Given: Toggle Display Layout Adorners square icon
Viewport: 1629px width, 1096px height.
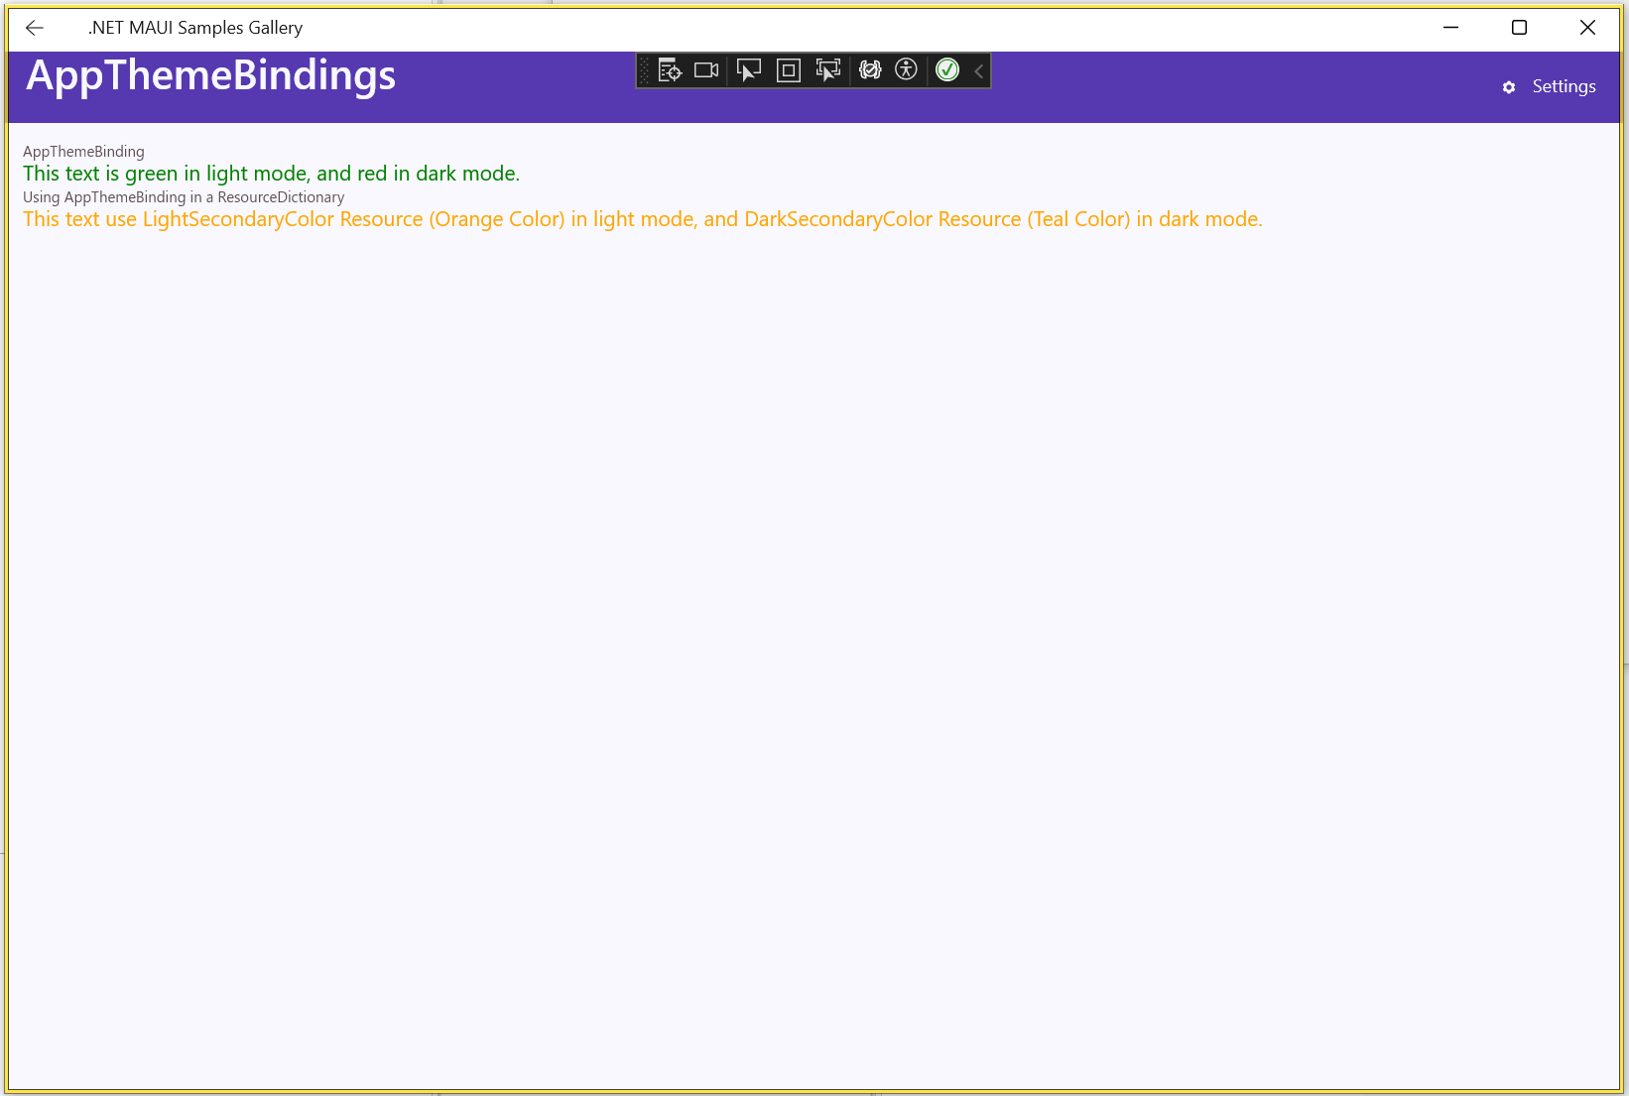Looking at the screenshot, I should [x=789, y=70].
